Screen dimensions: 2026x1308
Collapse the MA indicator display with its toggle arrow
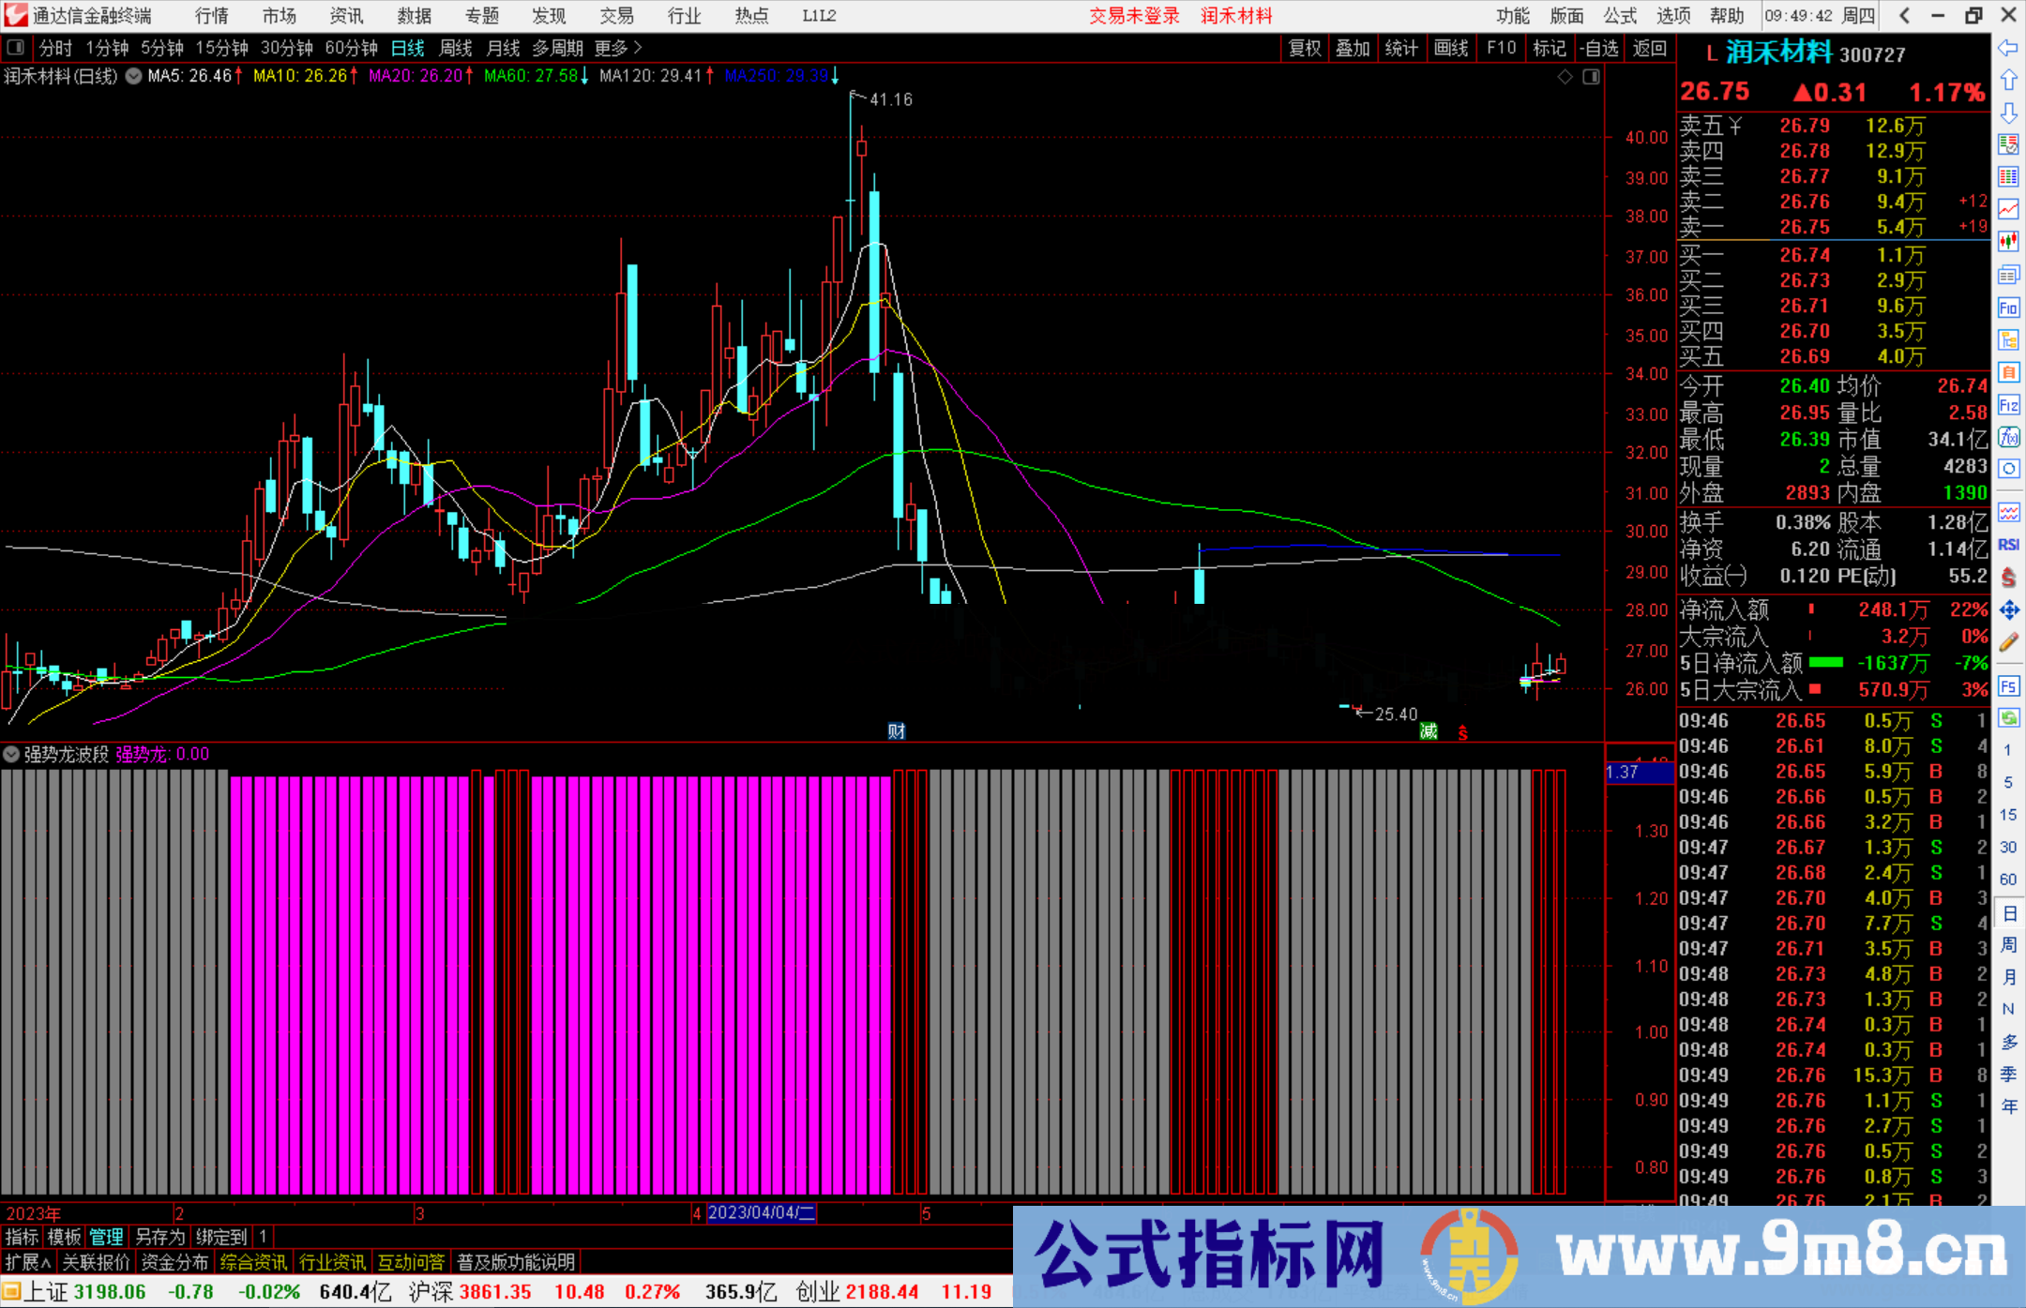click(x=134, y=77)
